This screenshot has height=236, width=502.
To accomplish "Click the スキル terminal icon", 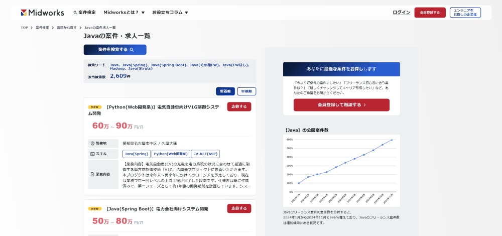I will coord(92,154).
